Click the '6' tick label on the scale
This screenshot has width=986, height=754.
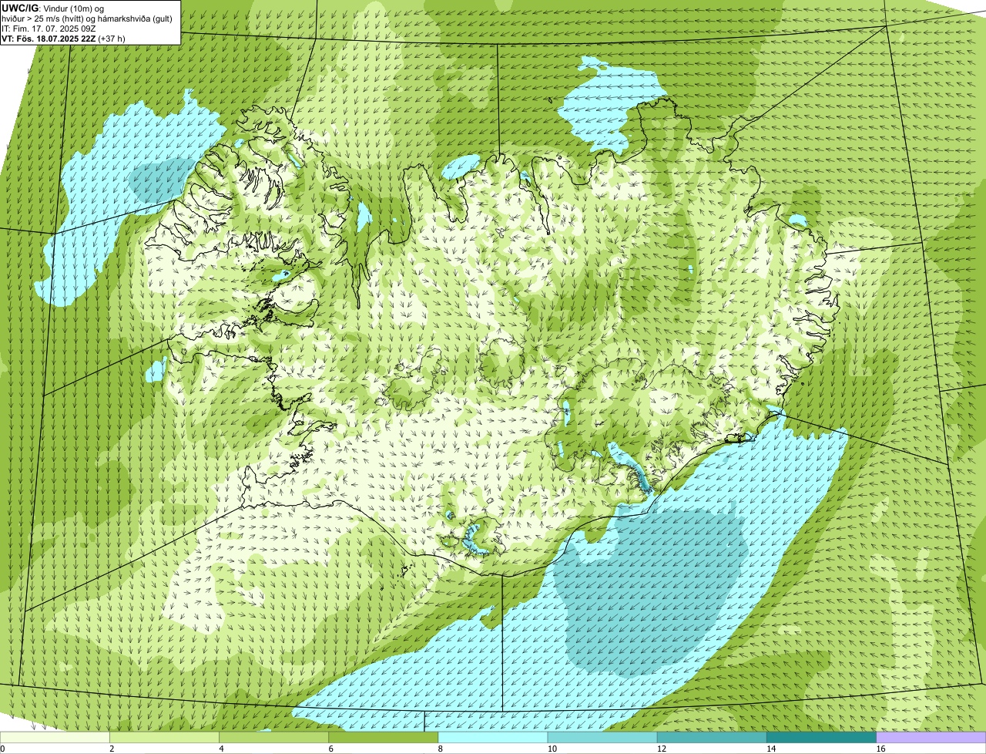coord(331,749)
